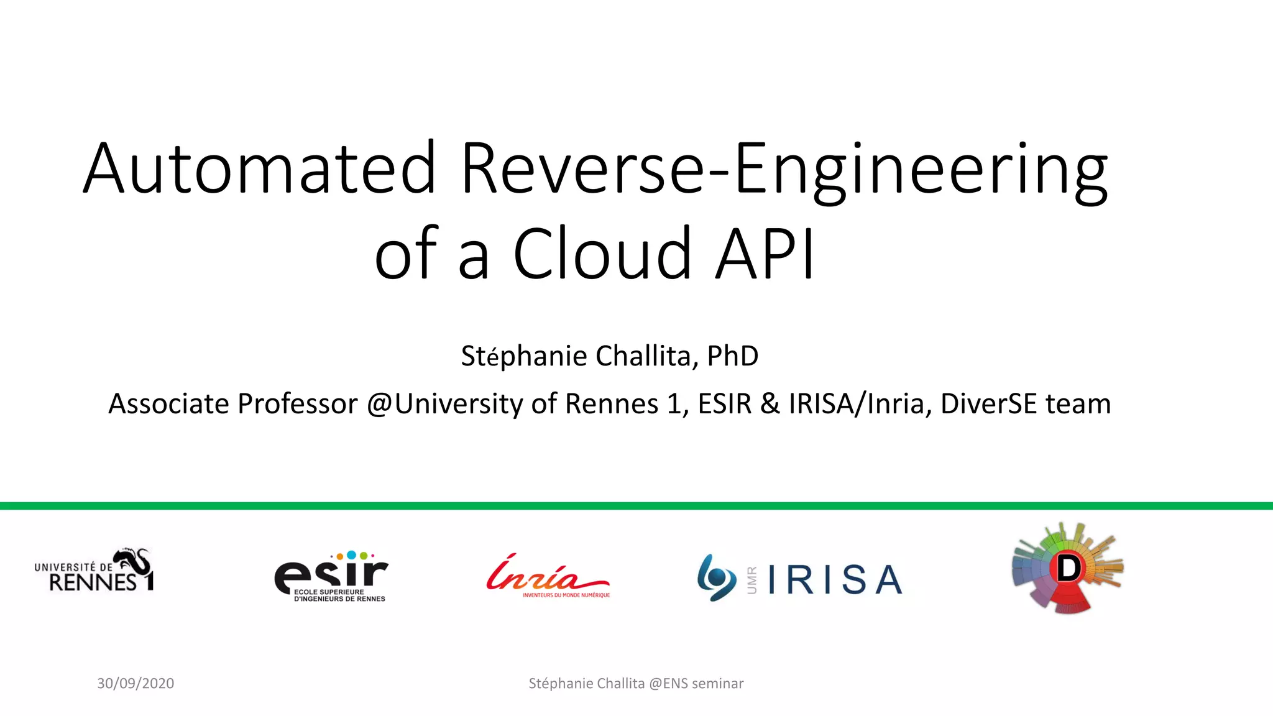Viewport: 1273px width, 716px height.
Task: Click 'Ecole Superieure d'Ingenieurs de Rennes' caption
Action: pos(339,595)
